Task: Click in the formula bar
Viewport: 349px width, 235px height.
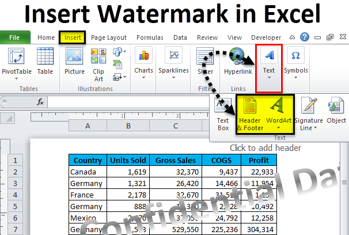Action: pyautogui.click(x=128, y=102)
